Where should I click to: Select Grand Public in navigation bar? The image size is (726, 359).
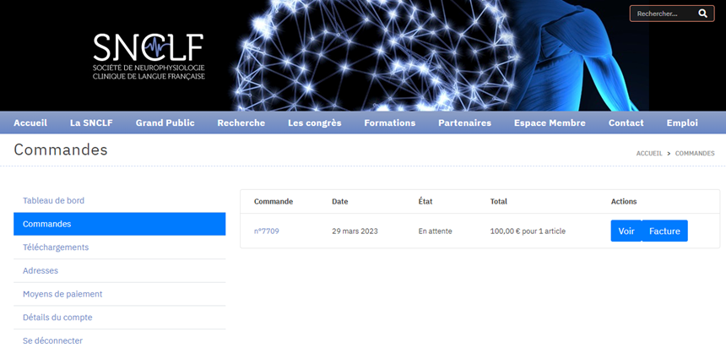point(165,122)
